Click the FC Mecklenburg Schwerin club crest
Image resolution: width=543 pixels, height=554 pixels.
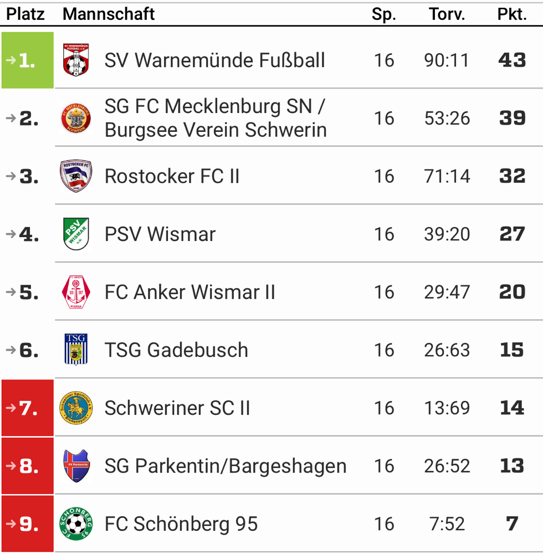76,118
